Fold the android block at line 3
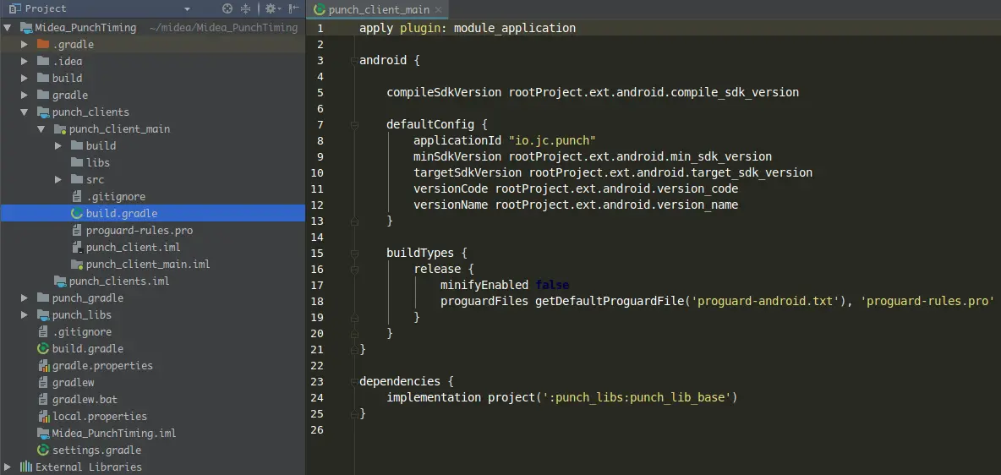This screenshot has height=475, width=1001. click(353, 61)
